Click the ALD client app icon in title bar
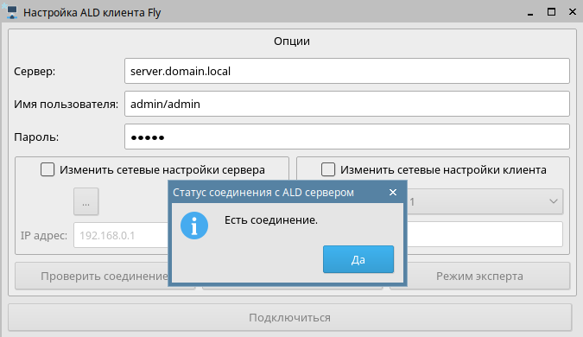Screen dimensions: 583x337 pos(11,12)
